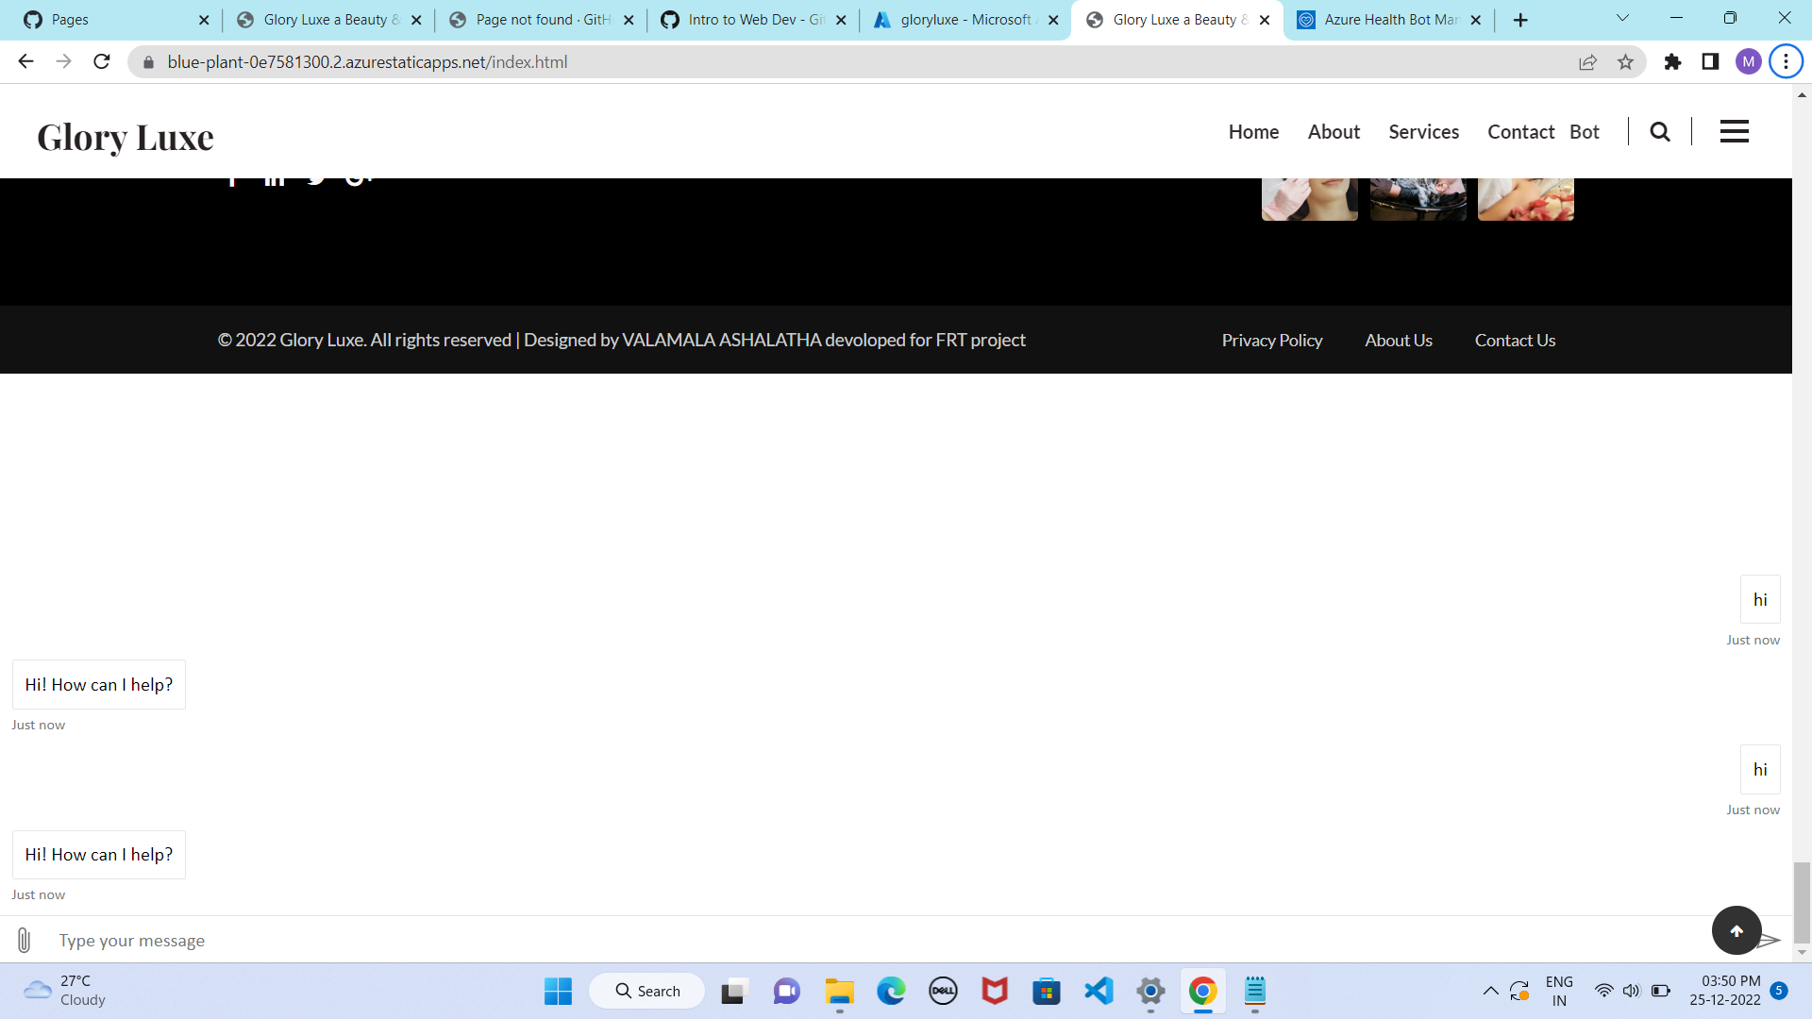Click the scroll-to-top arrow button

pyautogui.click(x=1736, y=930)
